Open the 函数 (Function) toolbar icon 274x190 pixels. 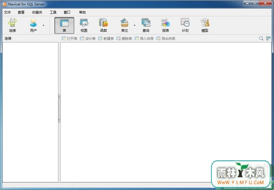tap(104, 26)
